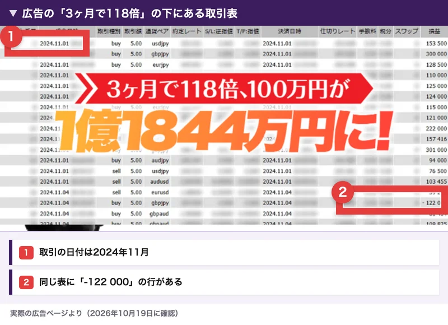Click the profit value 110 000
The width and height of the screenshot is (448, 325).
pos(436,75)
